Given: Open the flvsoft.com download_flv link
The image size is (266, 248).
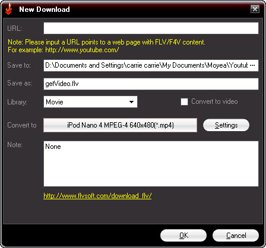Looking at the screenshot, I should click(x=97, y=196).
